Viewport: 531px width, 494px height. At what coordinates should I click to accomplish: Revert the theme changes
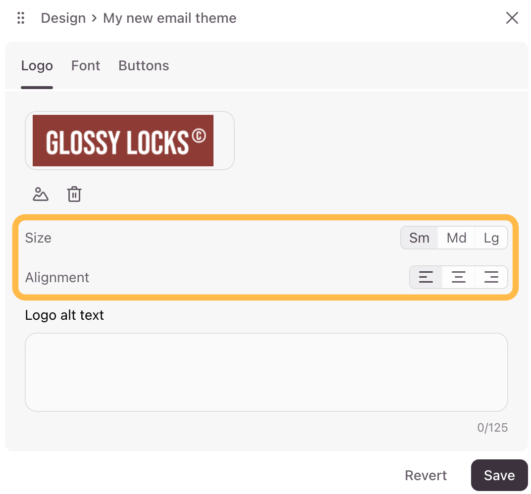[x=425, y=476]
